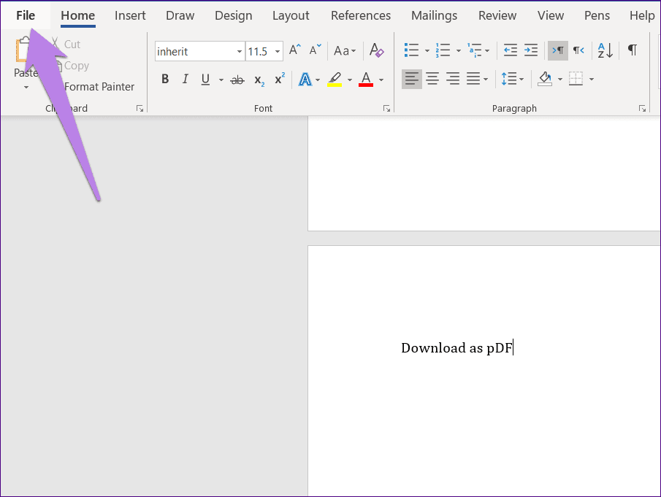Center the text
The image size is (661, 497).
[432, 79]
